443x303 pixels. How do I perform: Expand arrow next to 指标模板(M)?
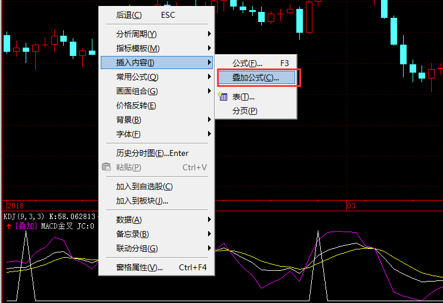pos(209,48)
